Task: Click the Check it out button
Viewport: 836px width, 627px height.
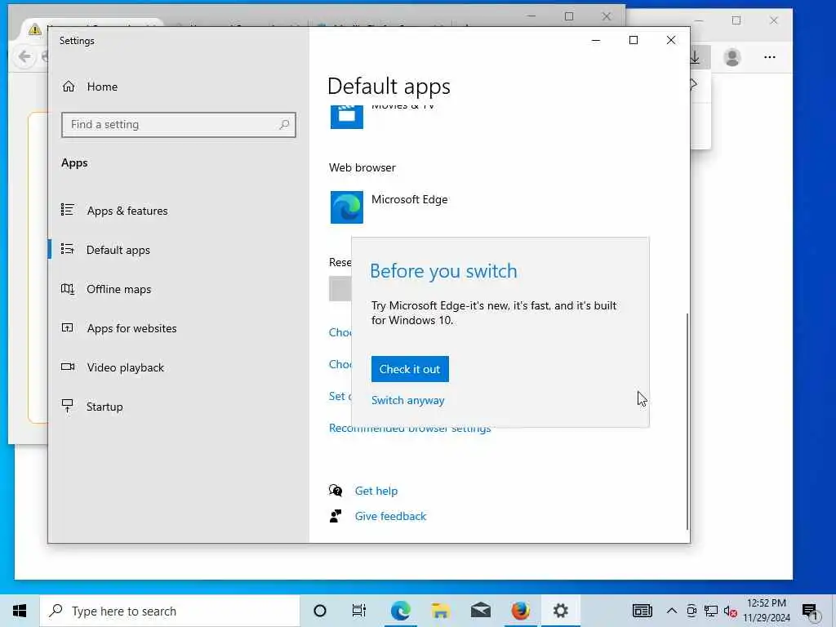Action: pyautogui.click(x=410, y=369)
